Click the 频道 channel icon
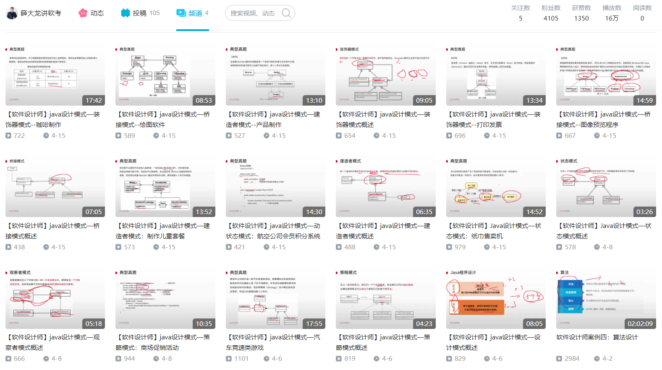This screenshot has width=662, height=370. 181,13
